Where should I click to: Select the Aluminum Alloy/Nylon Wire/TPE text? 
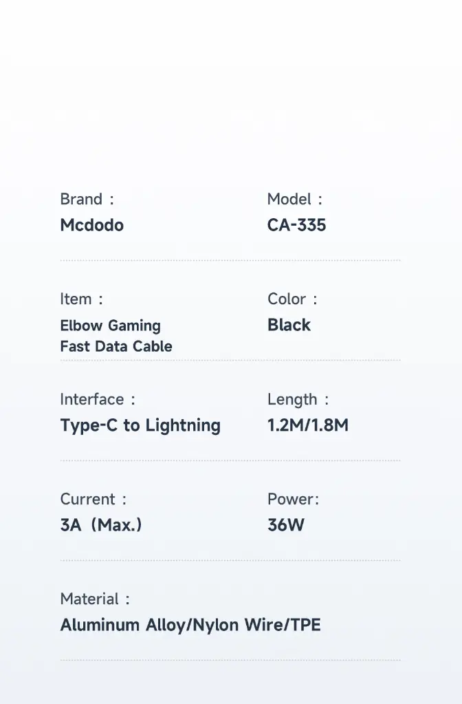coord(190,625)
